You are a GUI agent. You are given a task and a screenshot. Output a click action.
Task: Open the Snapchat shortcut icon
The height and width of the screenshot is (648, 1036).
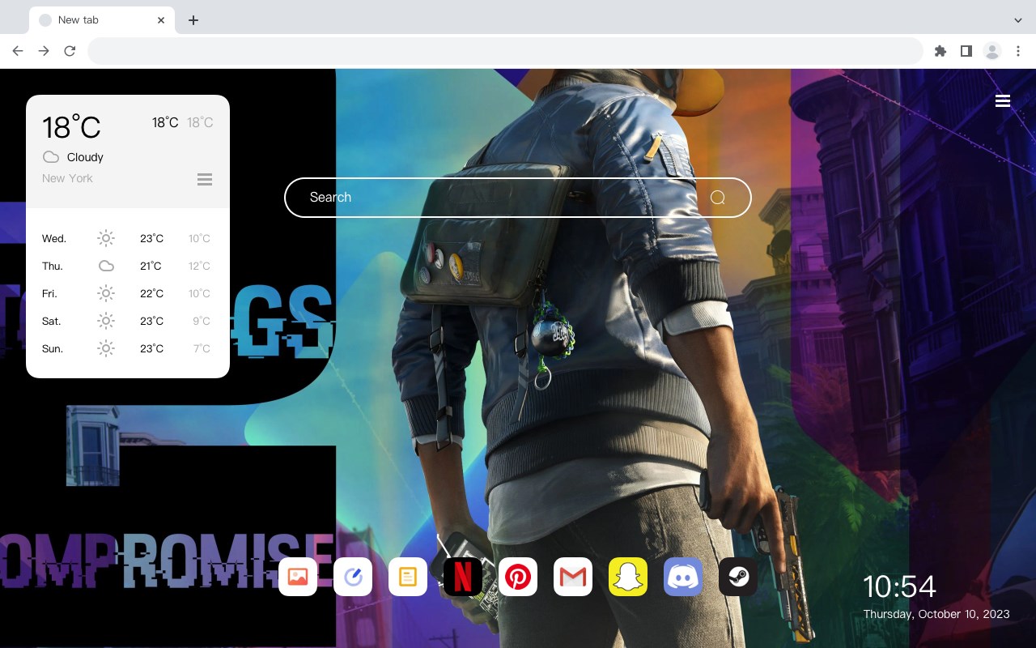coord(628,577)
